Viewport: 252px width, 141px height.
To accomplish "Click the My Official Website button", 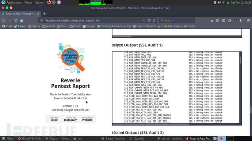I will pyautogui.click(x=87, y=119).
